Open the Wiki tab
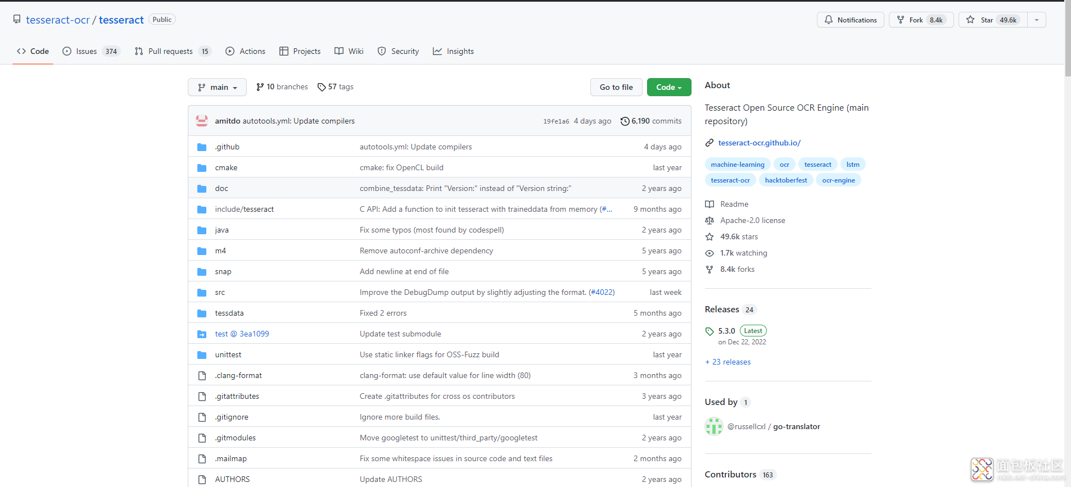1071x487 pixels. pos(349,51)
